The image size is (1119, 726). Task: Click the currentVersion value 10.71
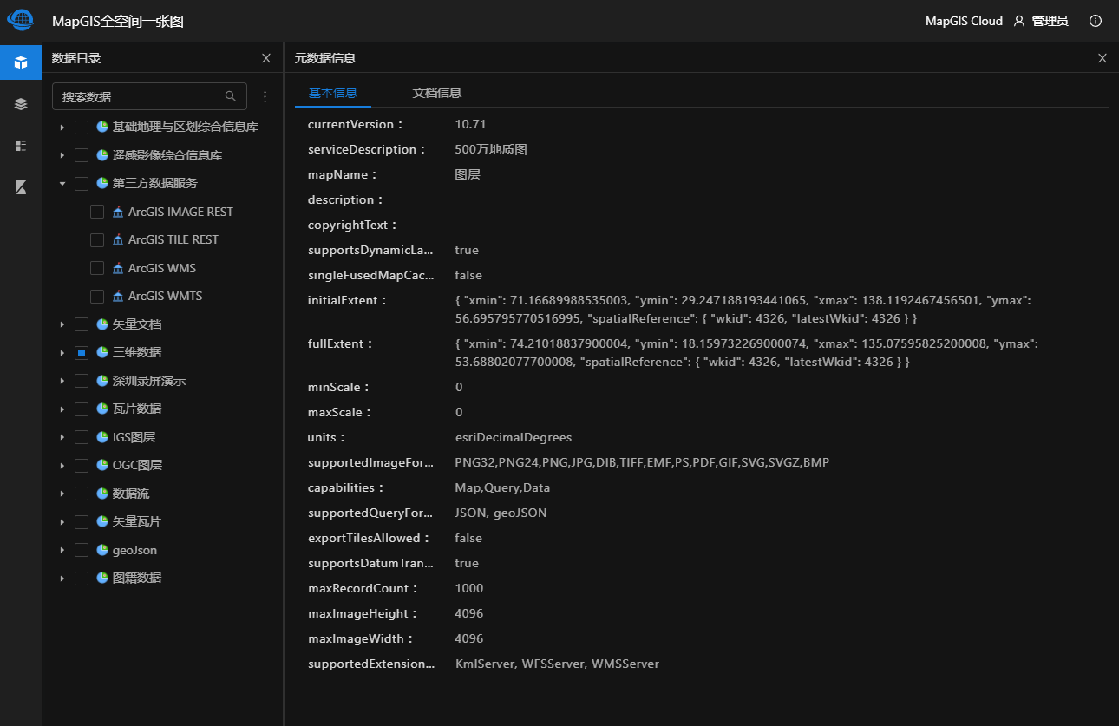(x=470, y=124)
